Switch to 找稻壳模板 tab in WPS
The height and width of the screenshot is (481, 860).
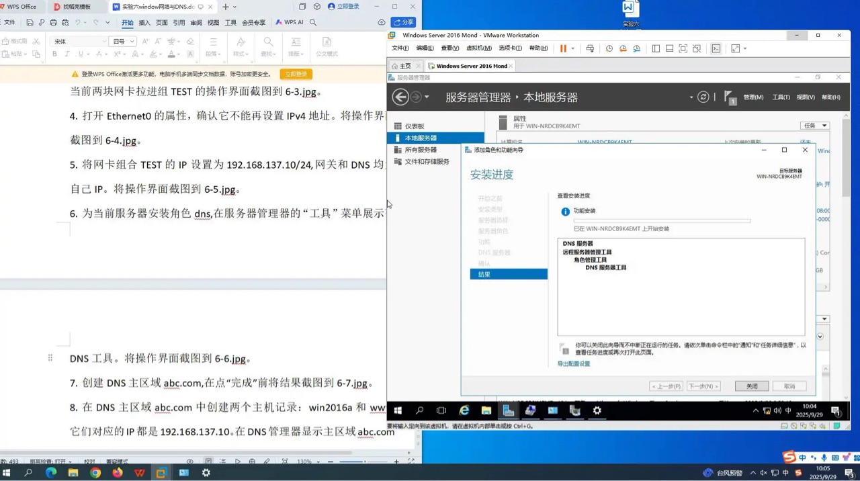[77, 7]
